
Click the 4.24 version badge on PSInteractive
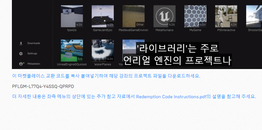pos(234,25)
